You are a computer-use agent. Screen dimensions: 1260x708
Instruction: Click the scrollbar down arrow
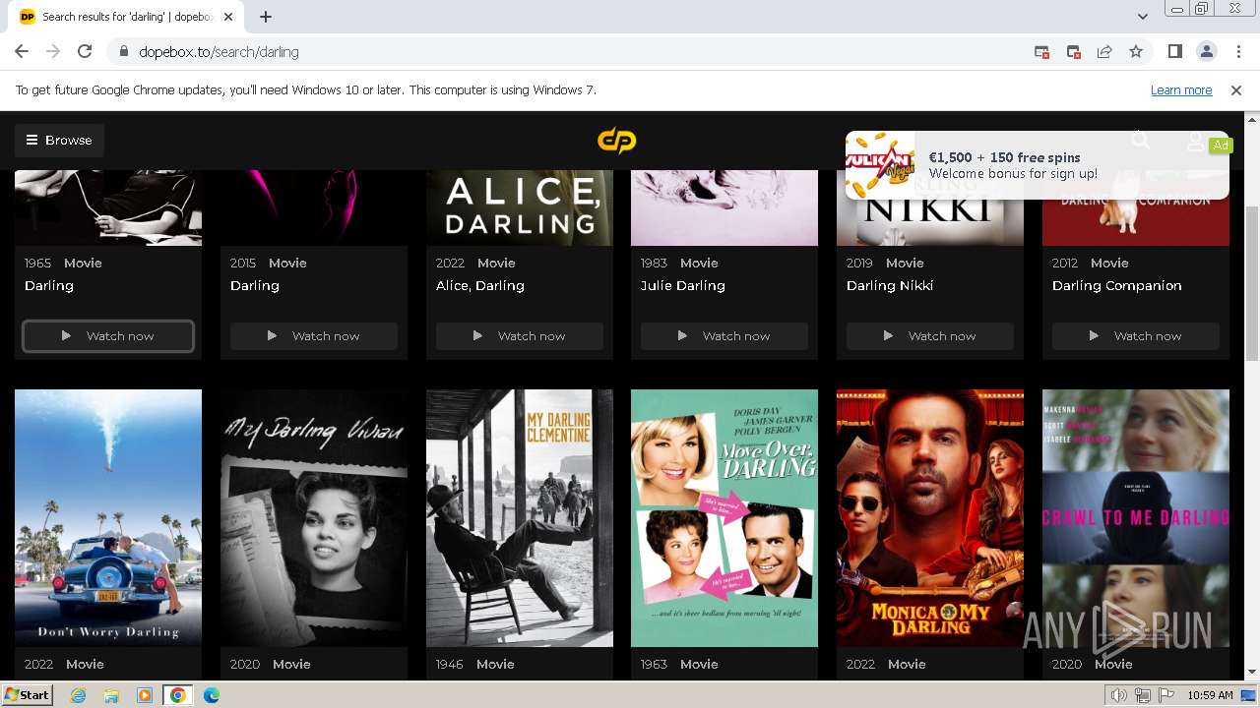pyautogui.click(x=1252, y=672)
